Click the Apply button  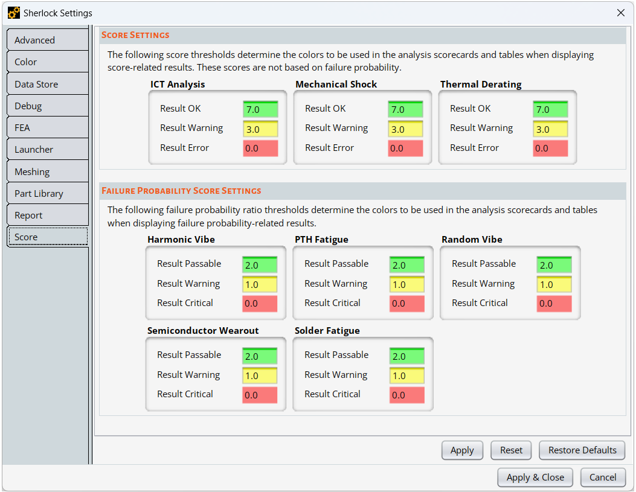coord(462,450)
